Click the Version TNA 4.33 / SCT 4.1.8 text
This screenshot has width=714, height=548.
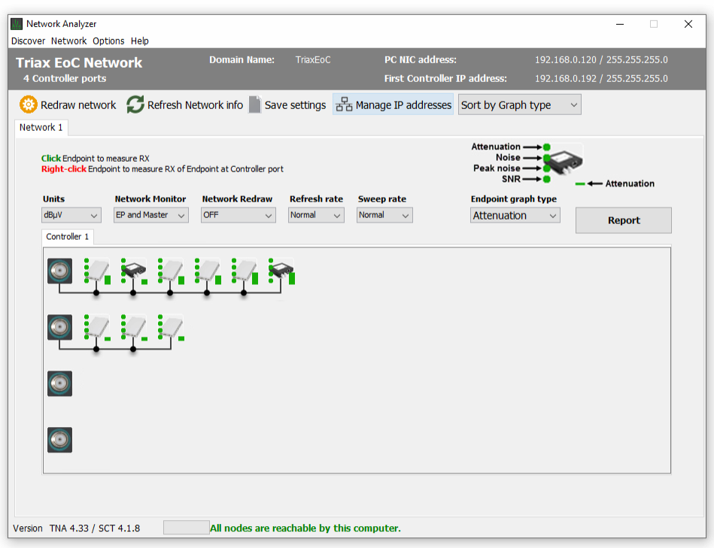77,528
